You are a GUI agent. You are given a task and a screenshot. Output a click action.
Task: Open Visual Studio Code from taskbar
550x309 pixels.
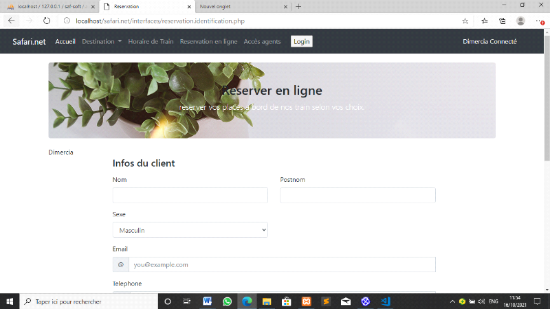[x=385, y=301]
